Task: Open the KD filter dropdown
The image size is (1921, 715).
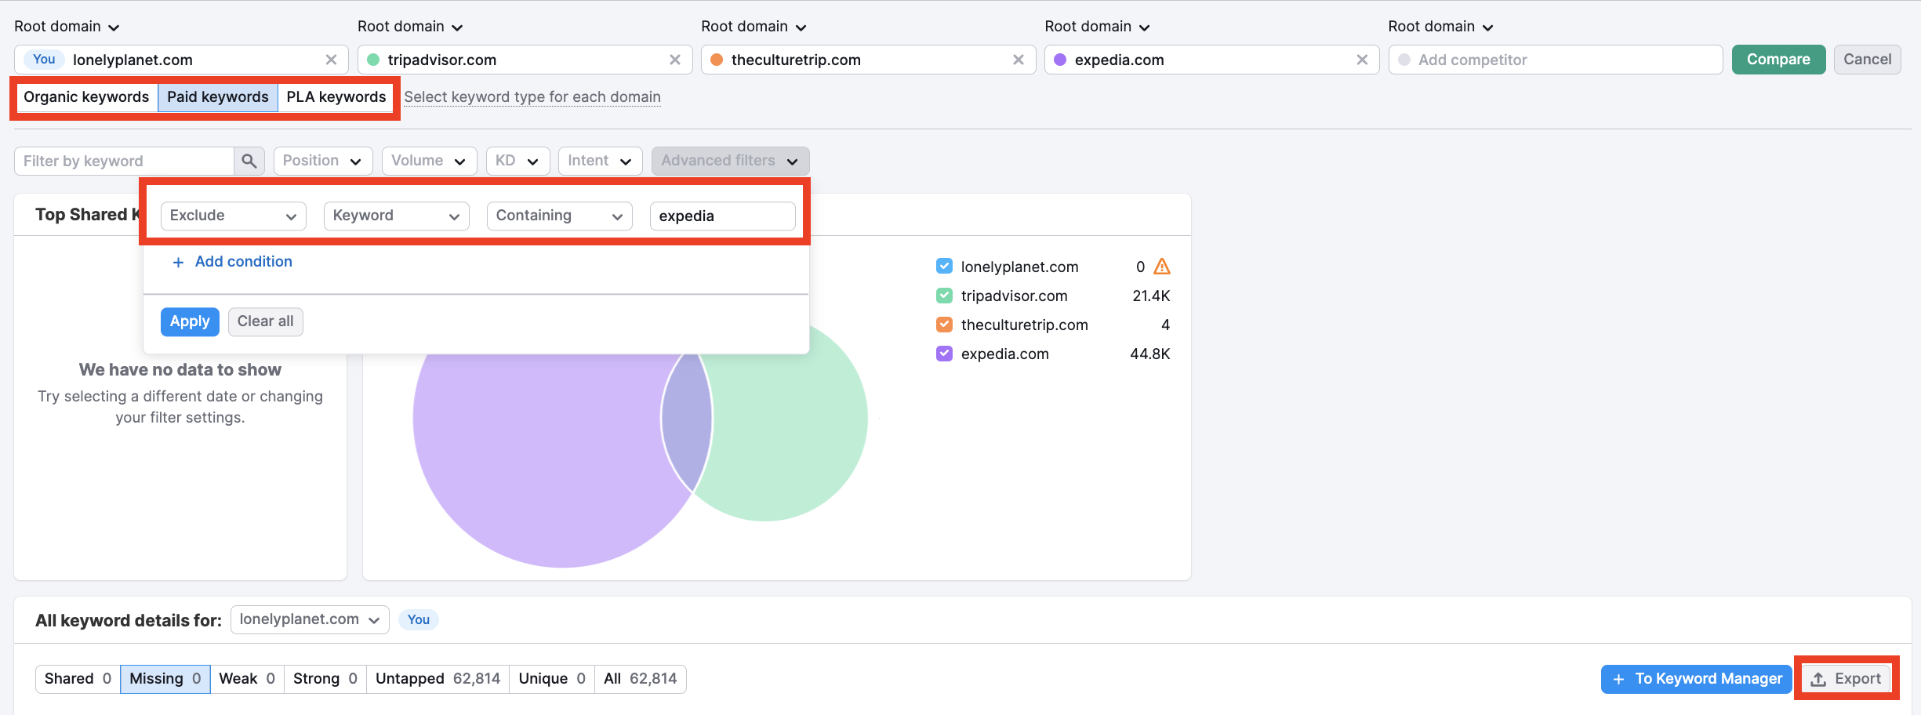Action: (x=517, y=161)
